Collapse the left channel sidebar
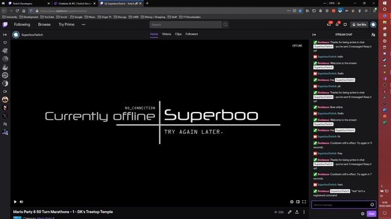Viewport: 391px width, 219px height. click(x=5, y=35)
